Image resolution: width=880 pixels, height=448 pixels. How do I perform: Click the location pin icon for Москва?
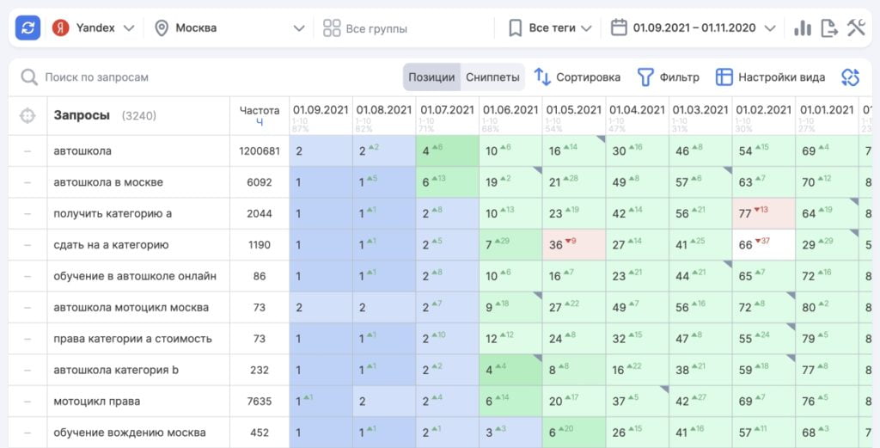click(161, 28)
